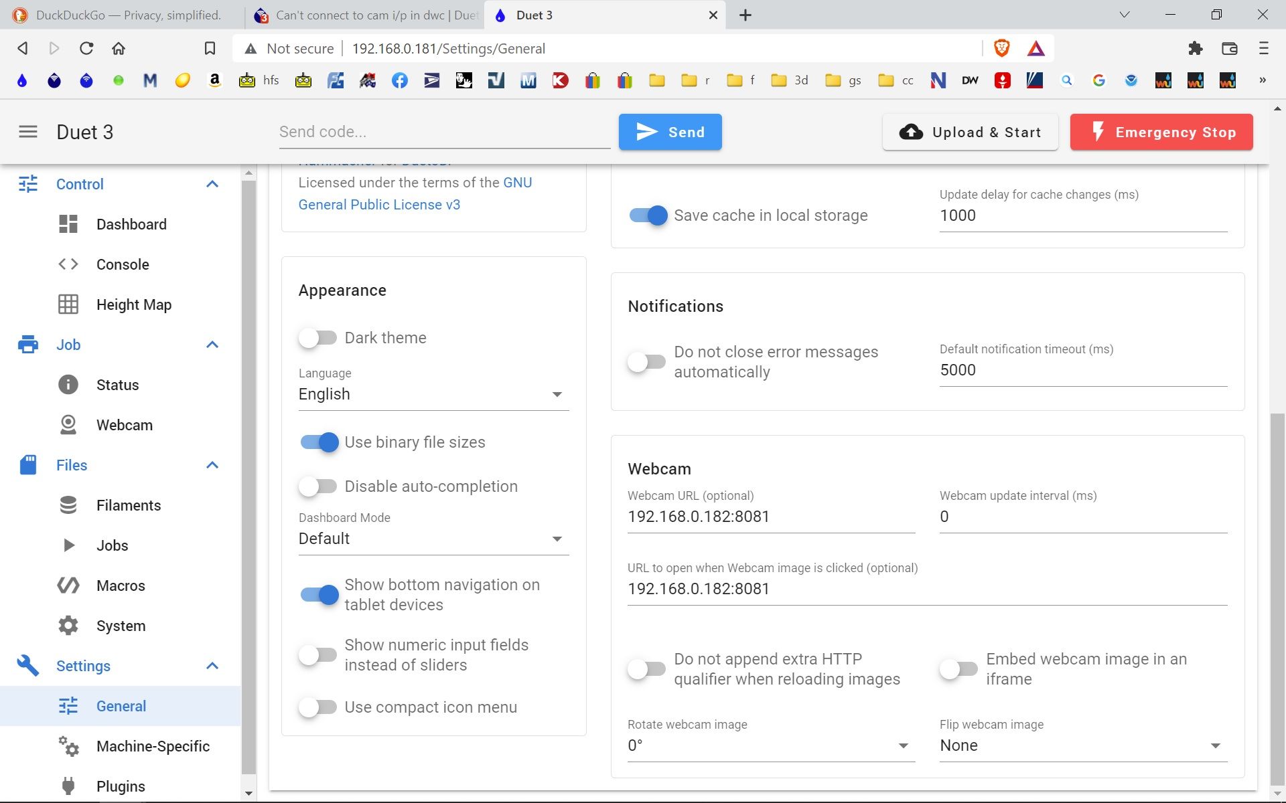Click the Send button
This screenshot has height=803, width=1286.
[670, 132]
